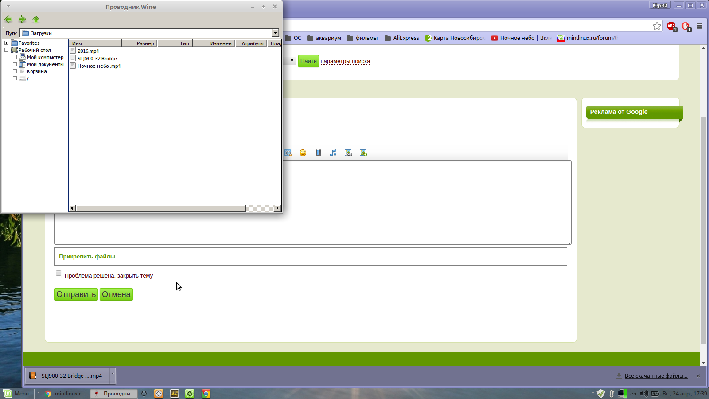Insert a smiley from the editor toolbar
This screenshot has height=399, width=709.
(x=303, y=153)
